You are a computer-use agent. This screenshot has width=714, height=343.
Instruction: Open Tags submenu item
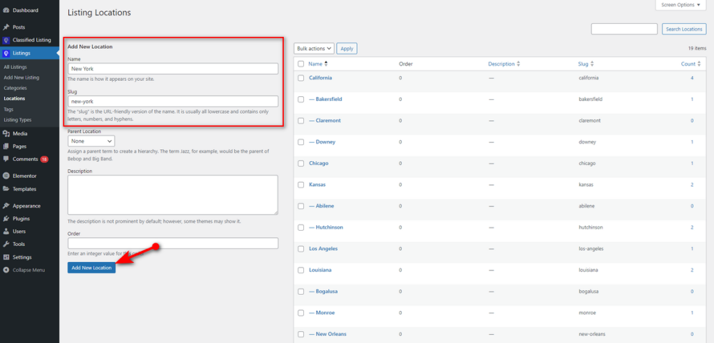point(8,109)
